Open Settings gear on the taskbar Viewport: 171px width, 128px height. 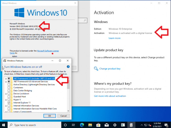[115, 125]
